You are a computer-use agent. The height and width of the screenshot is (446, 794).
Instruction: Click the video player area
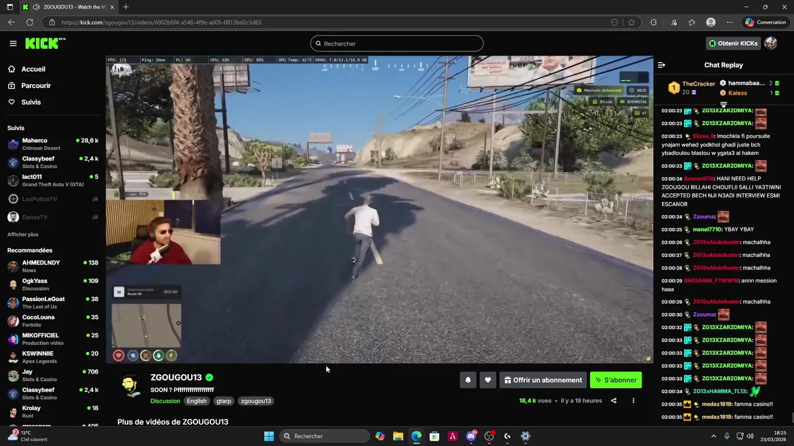point(379,209)
